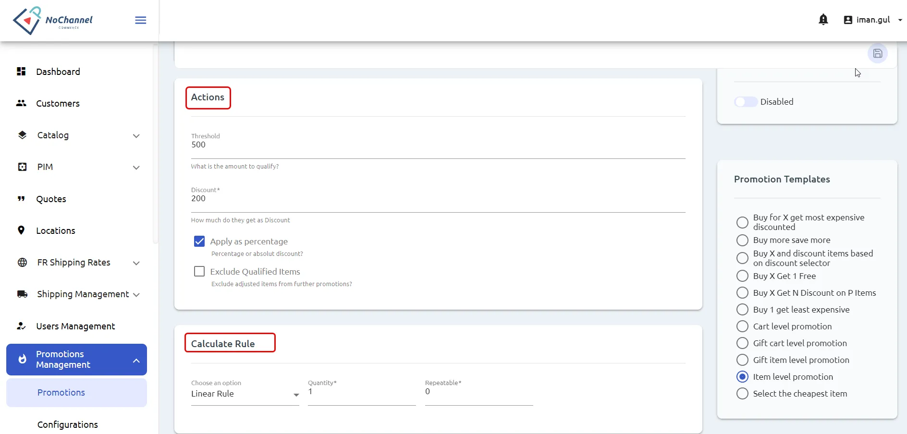Open Locations page link
Screen dimensions: 907x434
point(56,230)
